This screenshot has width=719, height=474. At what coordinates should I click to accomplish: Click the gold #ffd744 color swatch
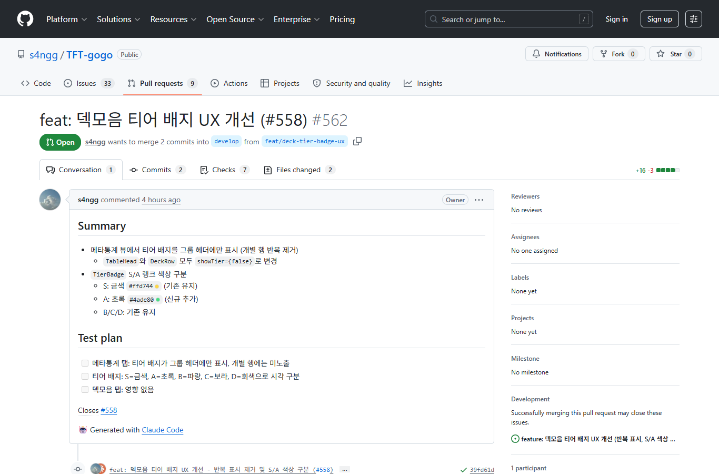pos(157,287)
